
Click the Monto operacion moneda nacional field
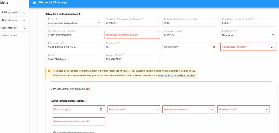tap(79, 121)
